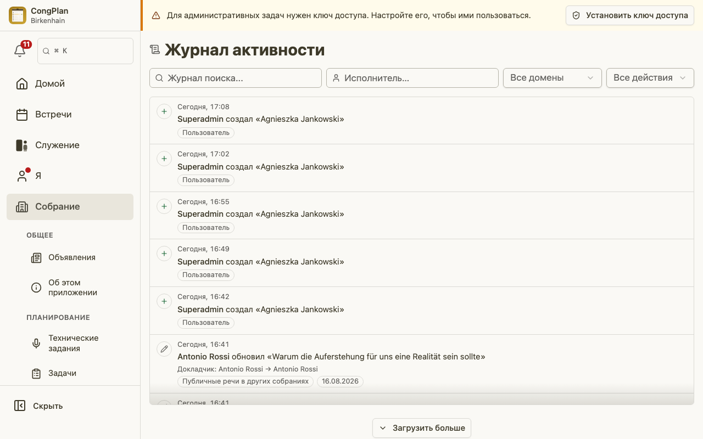The height and width of the screenshot is (439, 703).
Task: Click the person icon with red dot
Action: click(22, 176)
